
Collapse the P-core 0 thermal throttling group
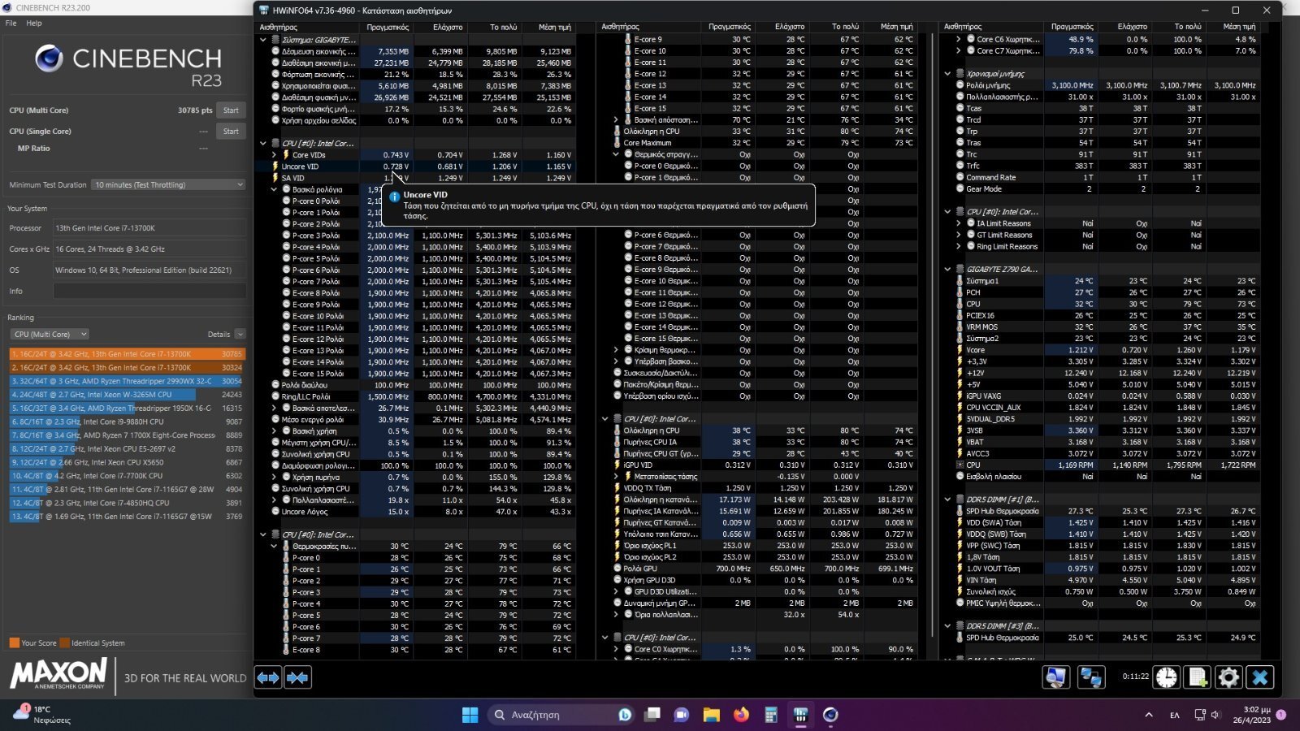(x=616, y=154)
